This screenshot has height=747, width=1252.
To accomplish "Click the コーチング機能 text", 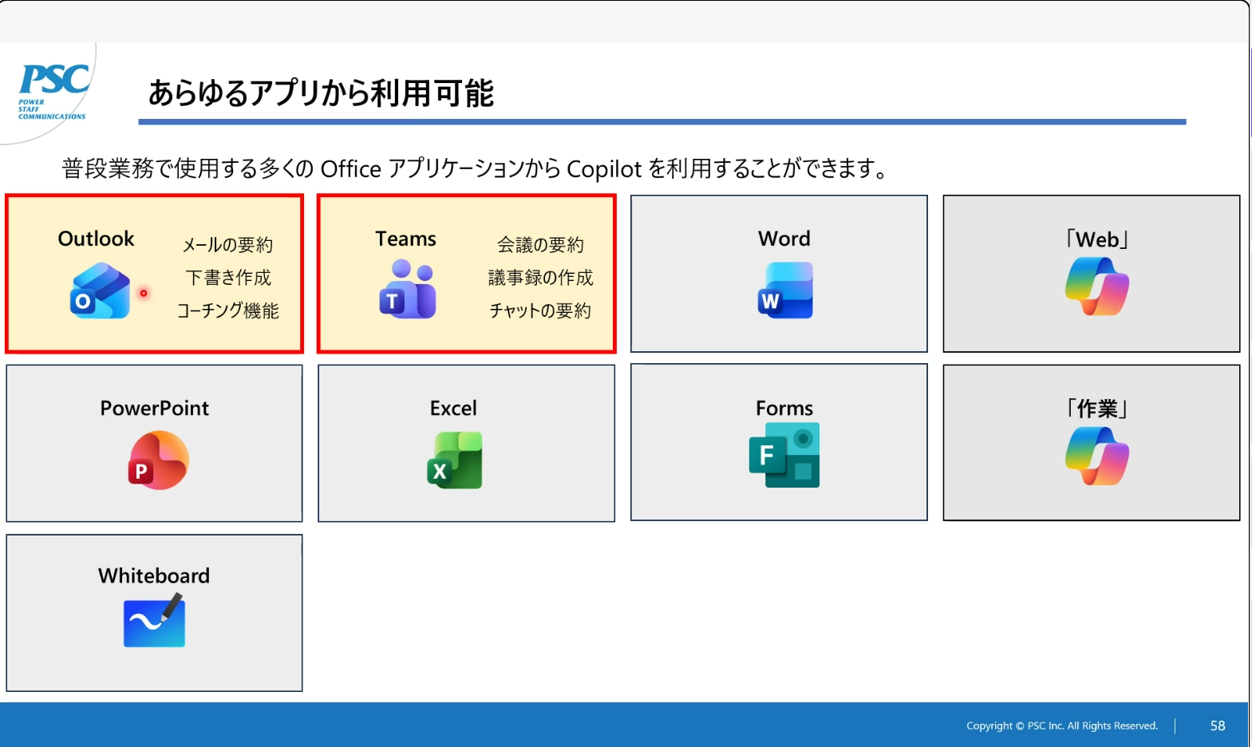I will coord(228,310).
